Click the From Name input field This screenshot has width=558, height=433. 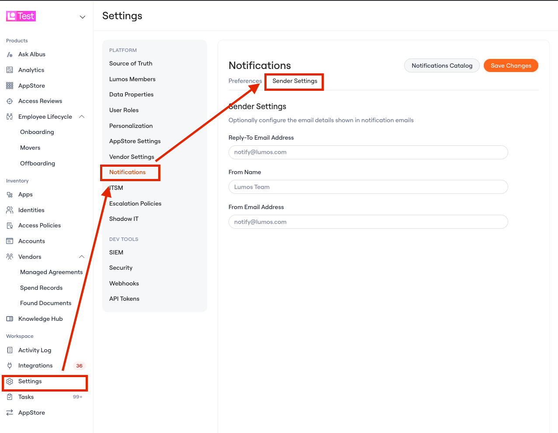(x=368, y=187)
